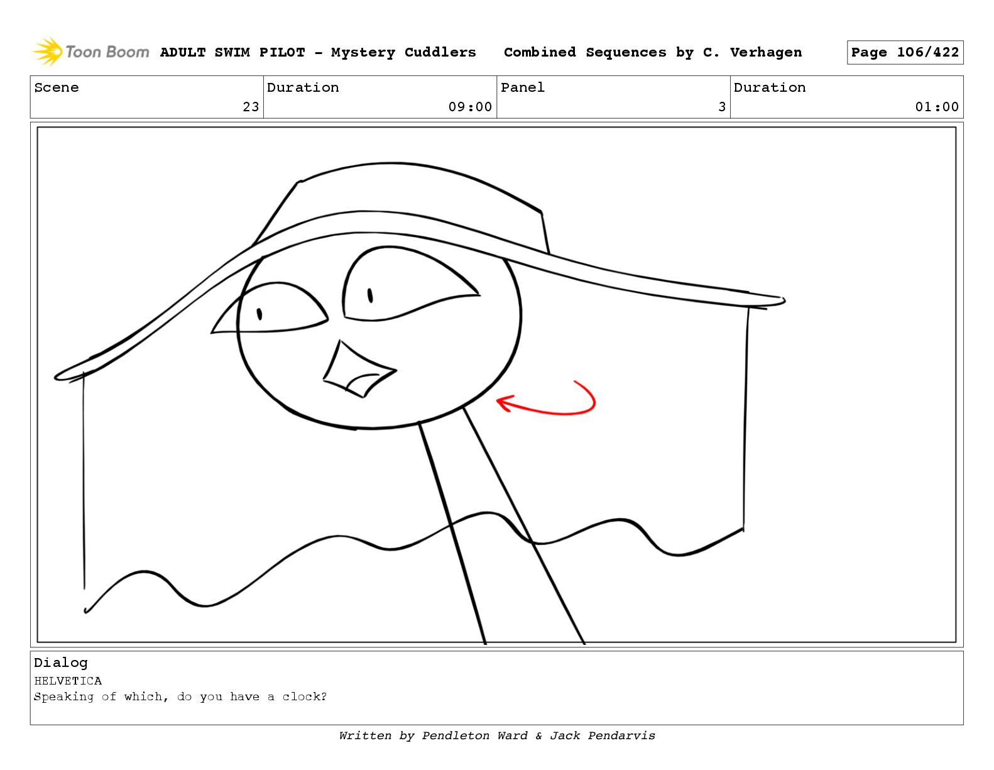Click the character name 'HELVETICA'
The image size is (994, 770).
click(68, 681)
